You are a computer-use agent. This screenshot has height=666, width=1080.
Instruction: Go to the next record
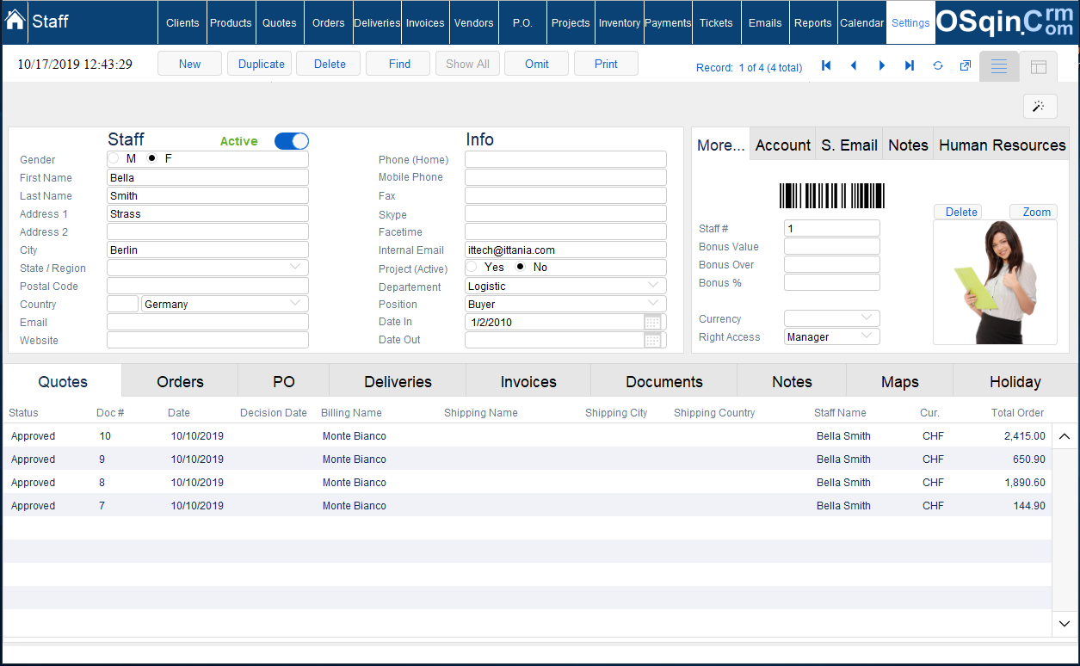[881, 65]
